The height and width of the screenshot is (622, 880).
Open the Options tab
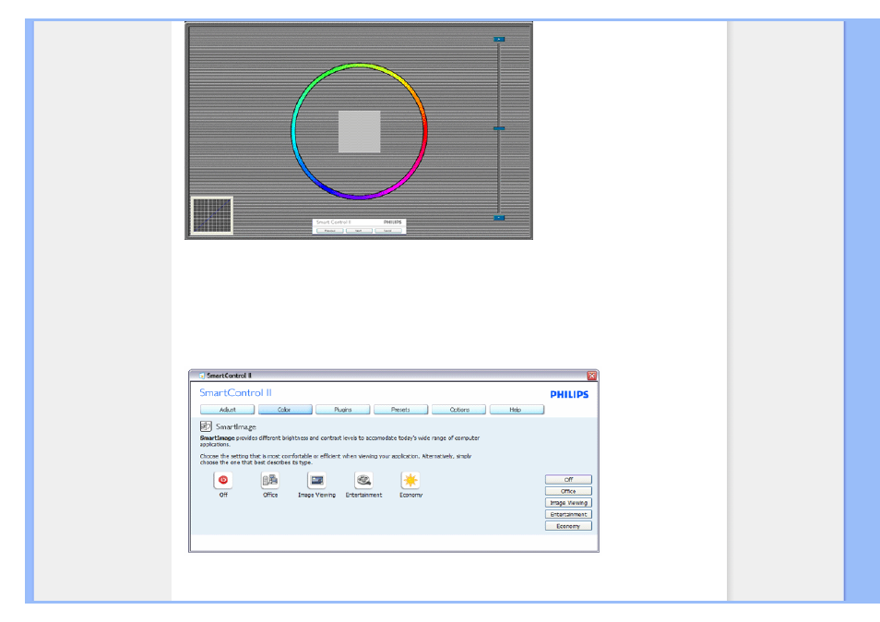pos(458,410)
